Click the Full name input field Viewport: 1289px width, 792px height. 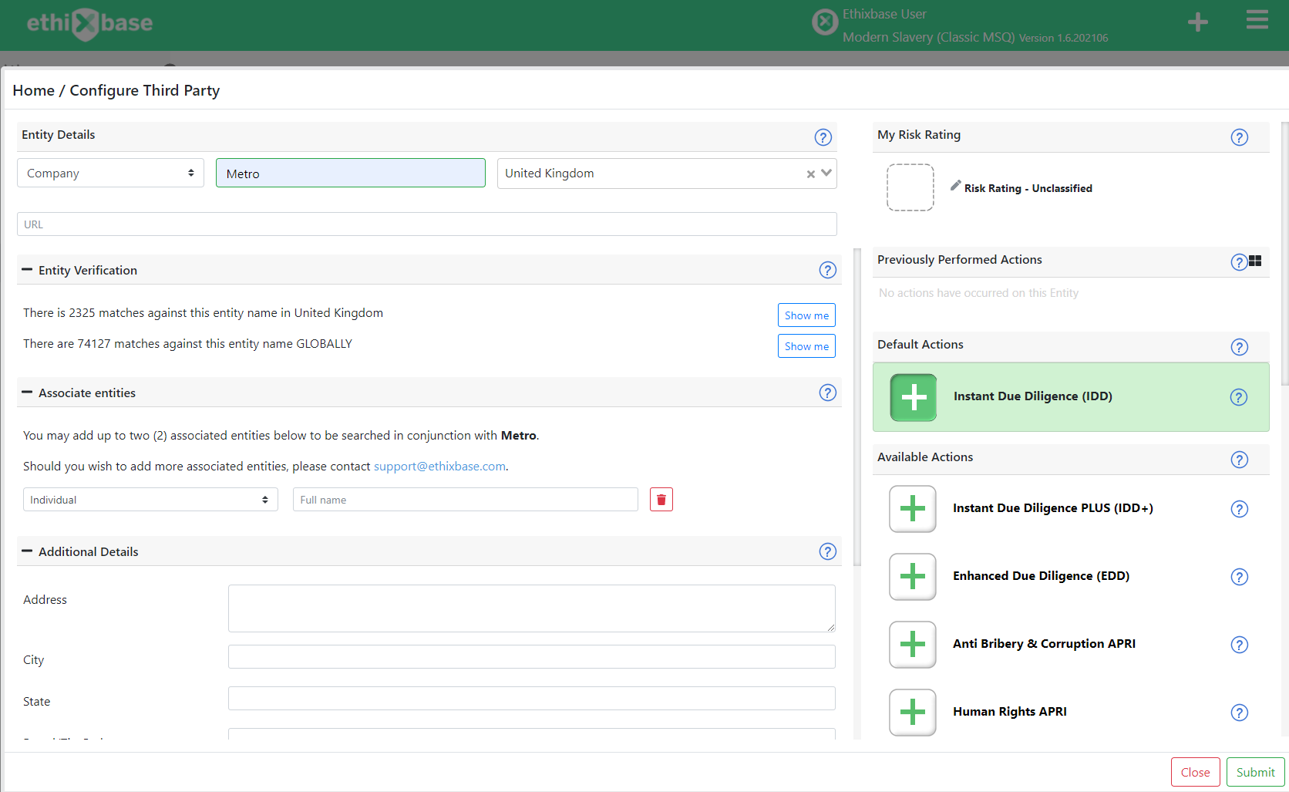pos(466,500)
